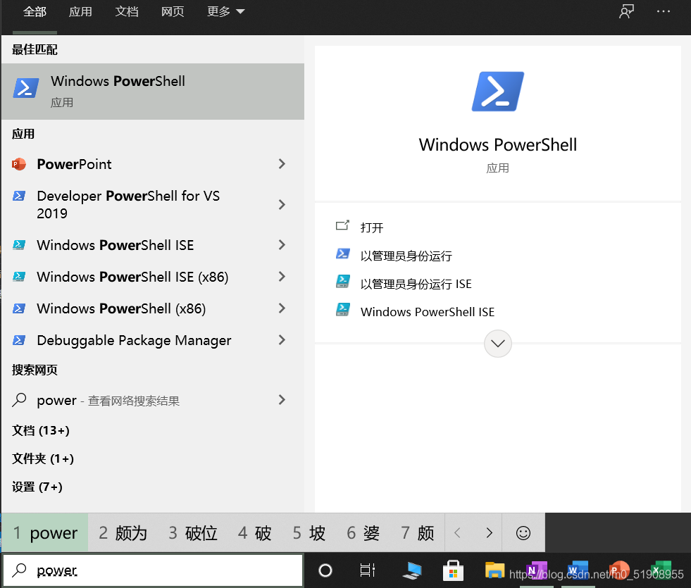Switch to the 文档 filter tab
Viewport: 691px width, 588px height.
click(127, 11)
